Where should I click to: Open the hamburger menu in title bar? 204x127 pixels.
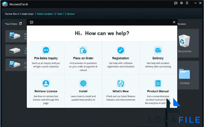[187, 3]
